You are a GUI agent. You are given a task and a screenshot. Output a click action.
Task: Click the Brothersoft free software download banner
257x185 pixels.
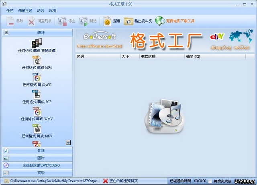point(100,40)
